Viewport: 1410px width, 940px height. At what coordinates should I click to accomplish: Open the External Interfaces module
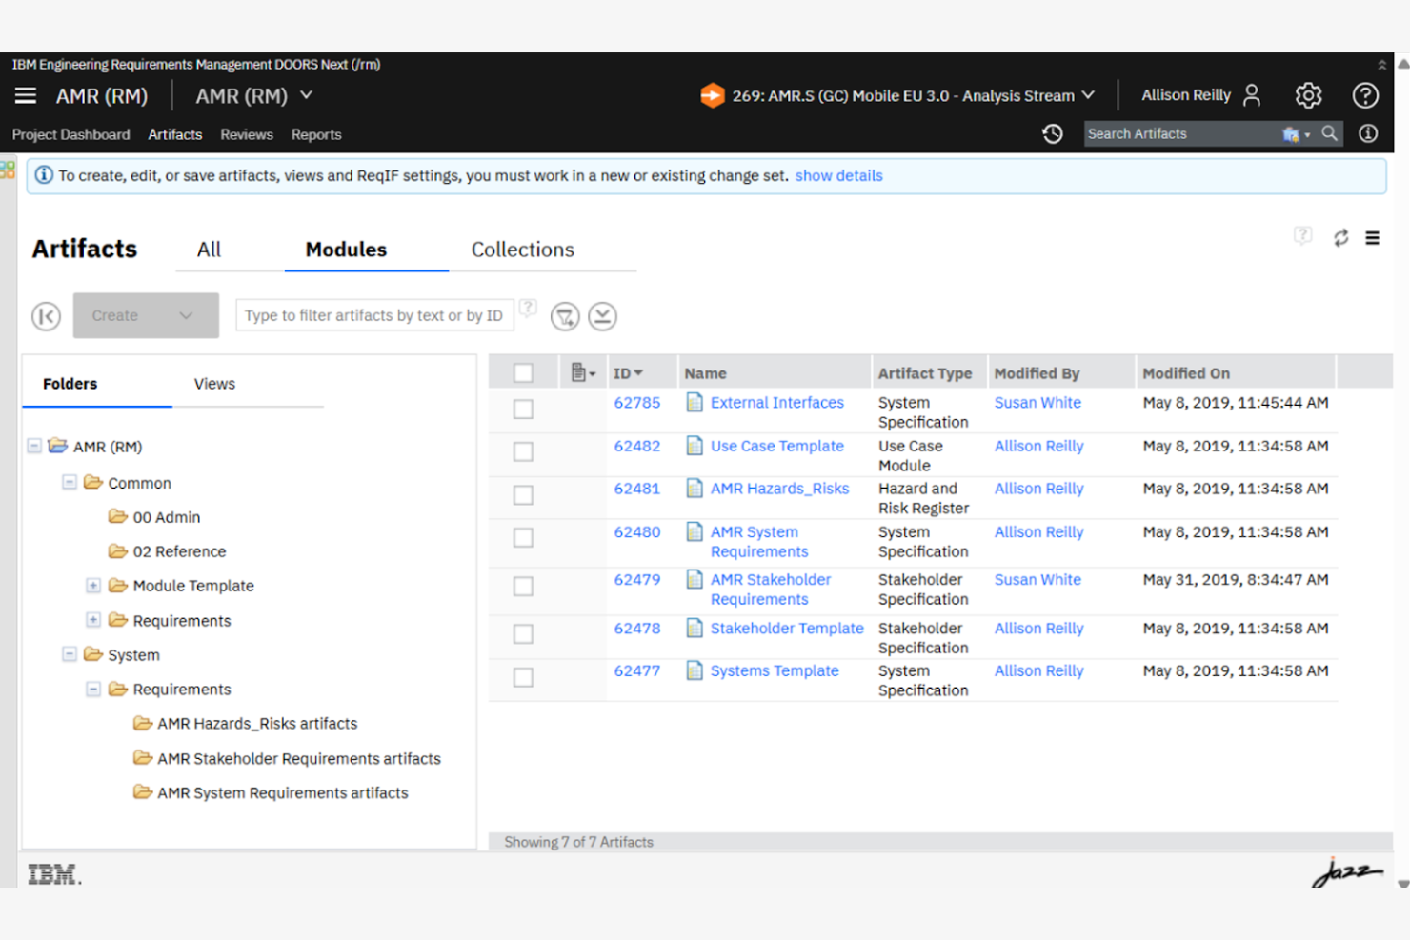(777, 402)
